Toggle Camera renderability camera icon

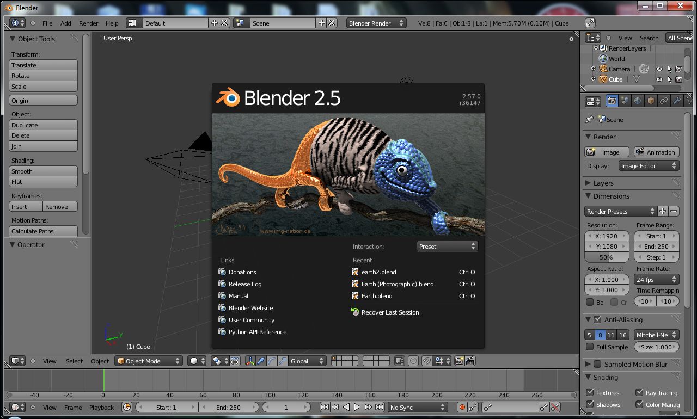click(678, 69)
